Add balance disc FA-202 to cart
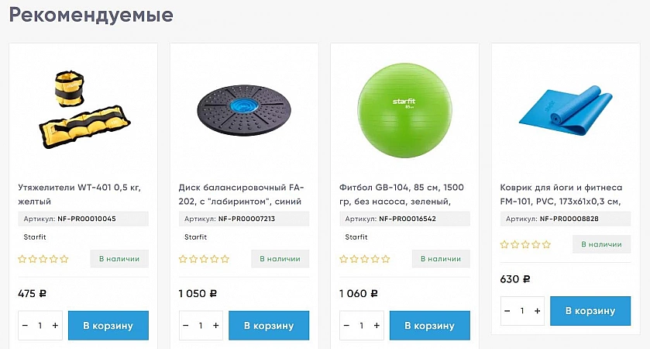Image resolution: width=650 pixels, height=349 pixels. (269, 326)
